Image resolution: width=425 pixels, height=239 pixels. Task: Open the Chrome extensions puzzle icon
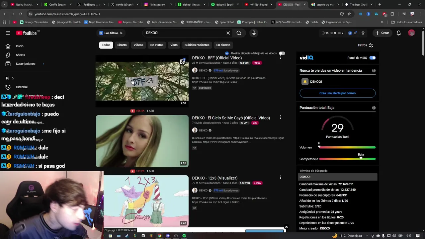[x=392, y=14]
